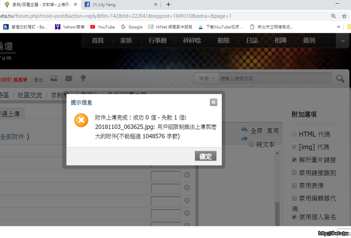Click the picture album icon
The width and height of the screenshot is (351, 238).
click(54, 79)
